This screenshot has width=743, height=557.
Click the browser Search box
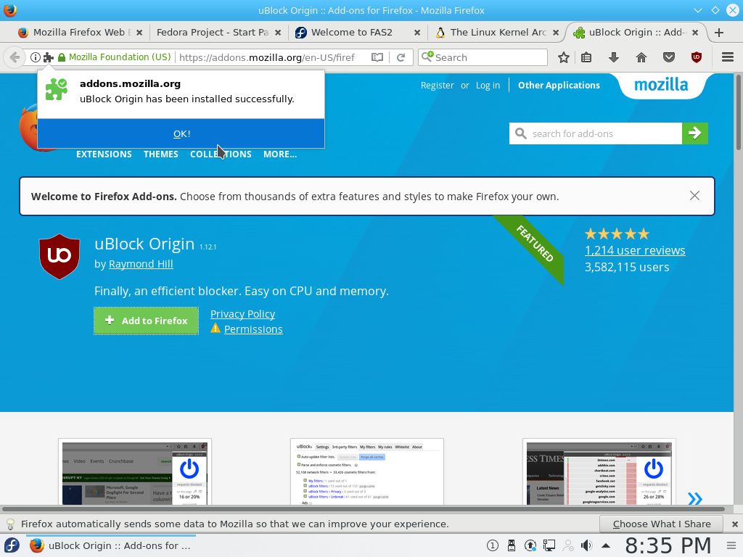(x=483, y=57)
